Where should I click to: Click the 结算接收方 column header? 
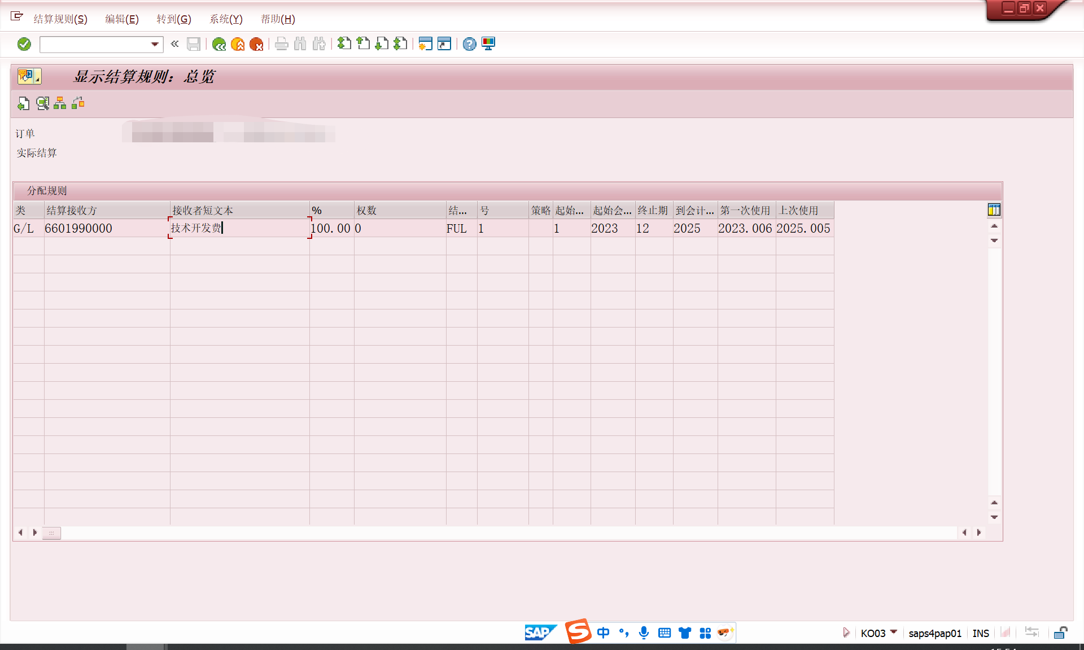point(107,210)
